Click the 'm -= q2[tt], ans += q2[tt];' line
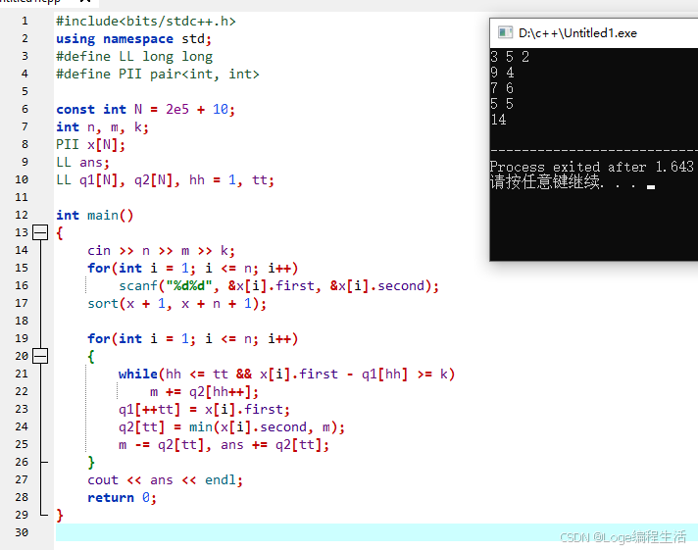 point(224,444)
